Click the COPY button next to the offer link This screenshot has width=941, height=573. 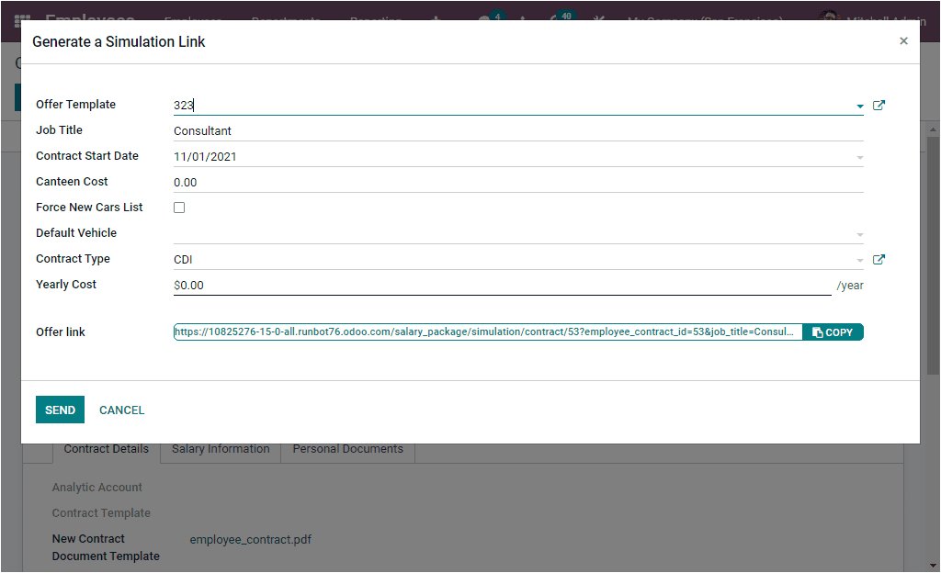click(833, 331)
